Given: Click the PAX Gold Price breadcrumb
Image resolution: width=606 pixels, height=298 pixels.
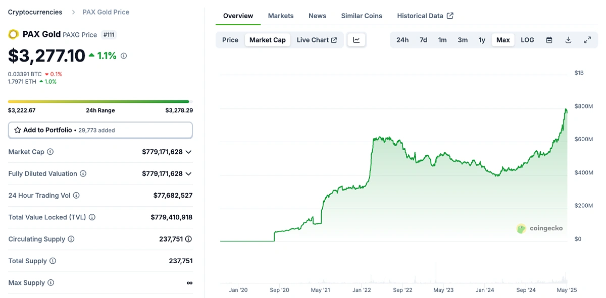Looking at the screenshot, I should [106, 12].
